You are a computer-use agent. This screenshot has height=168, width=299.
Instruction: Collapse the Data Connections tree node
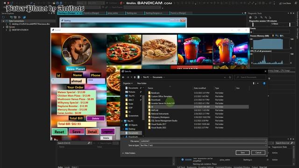point(3,21)
